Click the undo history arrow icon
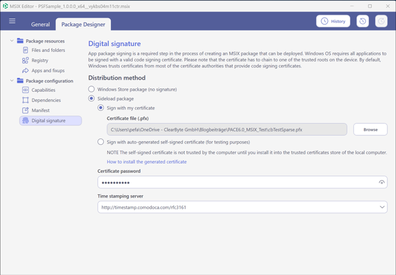This screenshot has width=396, height=275. coord(363,21)
